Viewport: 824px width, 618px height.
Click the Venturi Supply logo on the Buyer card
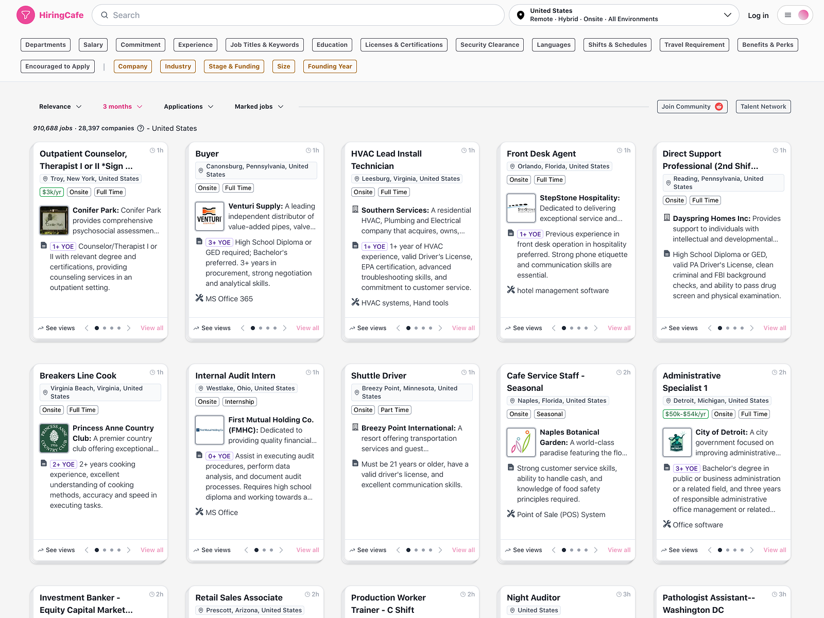(x=209, y=216)
